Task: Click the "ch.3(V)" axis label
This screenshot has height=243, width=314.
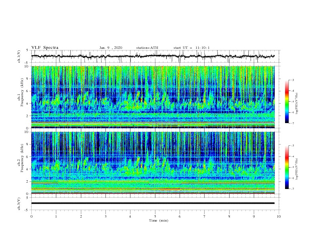Action: 19,204
